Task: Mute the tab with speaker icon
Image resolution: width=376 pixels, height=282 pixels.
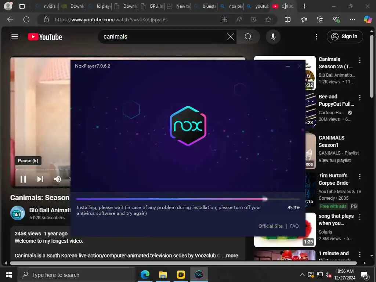Action: tap(285, 6)
